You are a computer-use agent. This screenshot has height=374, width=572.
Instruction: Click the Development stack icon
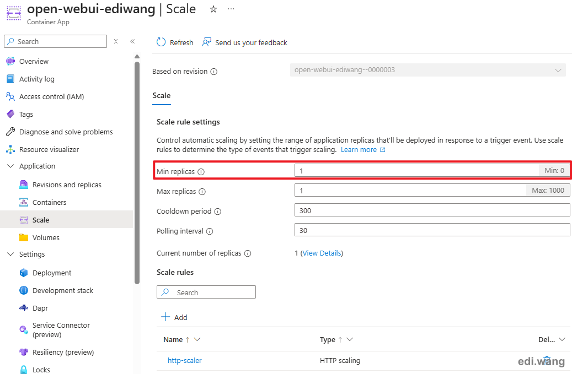[x=24, y=290]
